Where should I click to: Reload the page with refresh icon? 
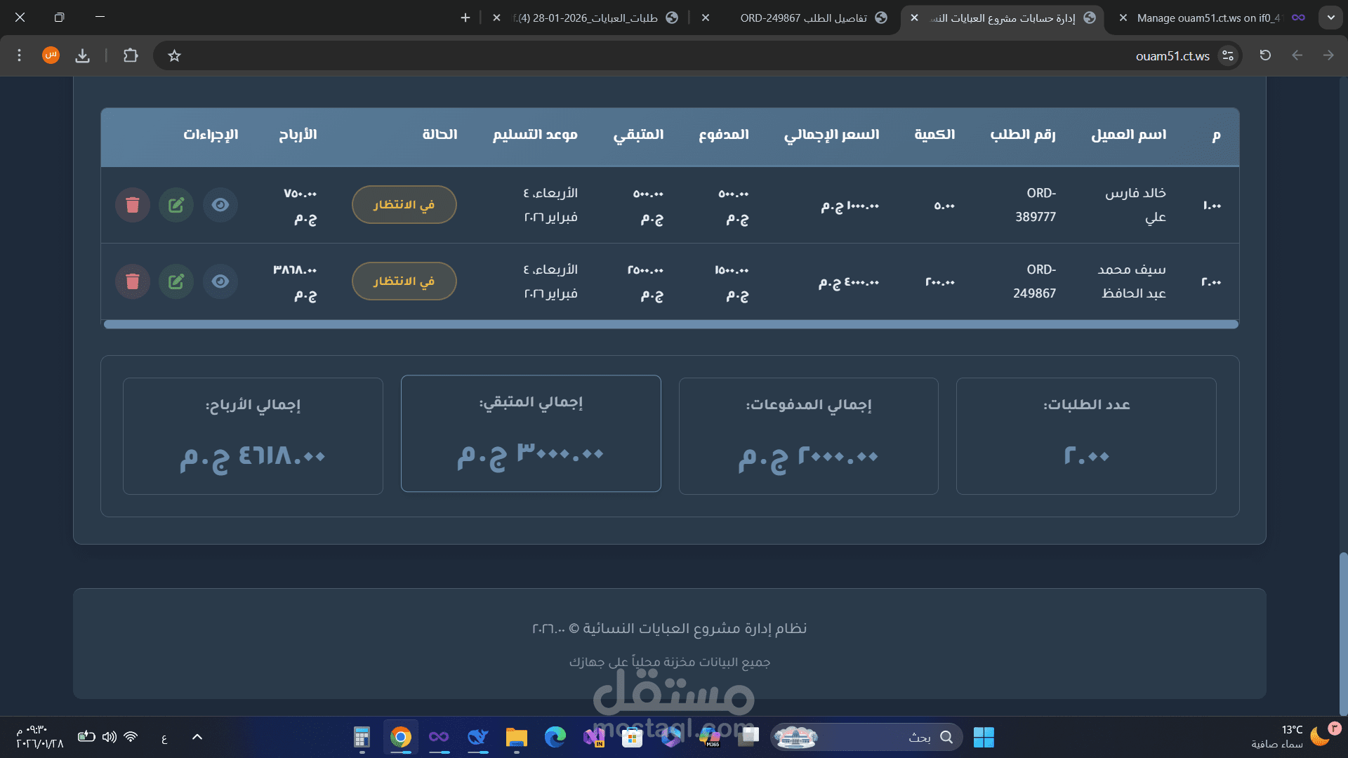1265,55
